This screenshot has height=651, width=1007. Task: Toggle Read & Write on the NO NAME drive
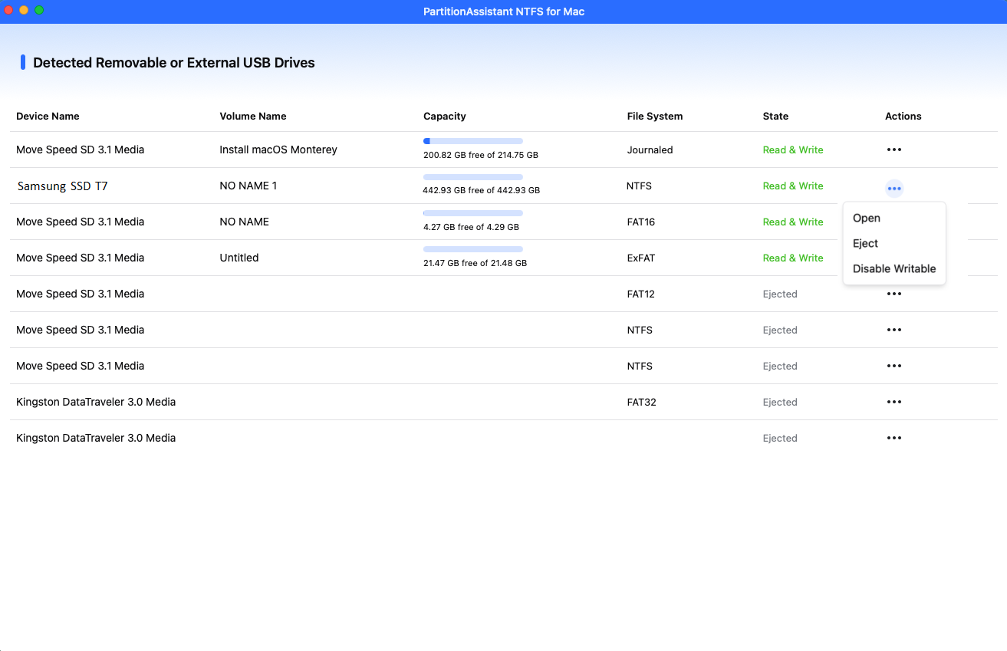(793, 222)
